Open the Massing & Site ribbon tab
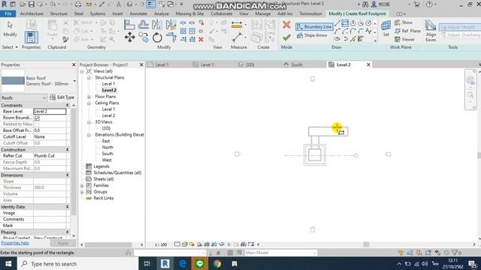Image resolution: width=481 pixels, height=270 pixels. pos(189,13)
